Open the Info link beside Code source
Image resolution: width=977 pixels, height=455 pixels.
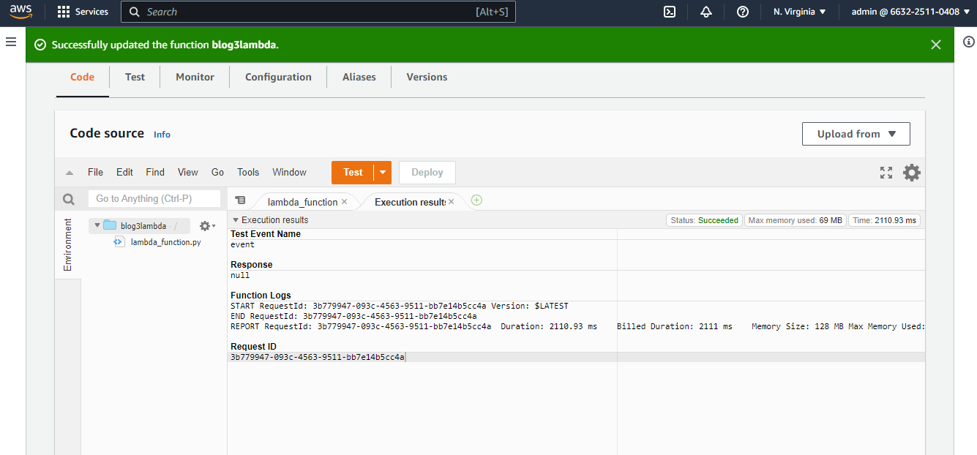162,135
